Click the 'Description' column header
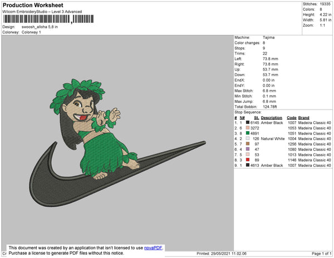The height and width of the screenshot is (258, 334). point(272,118)
